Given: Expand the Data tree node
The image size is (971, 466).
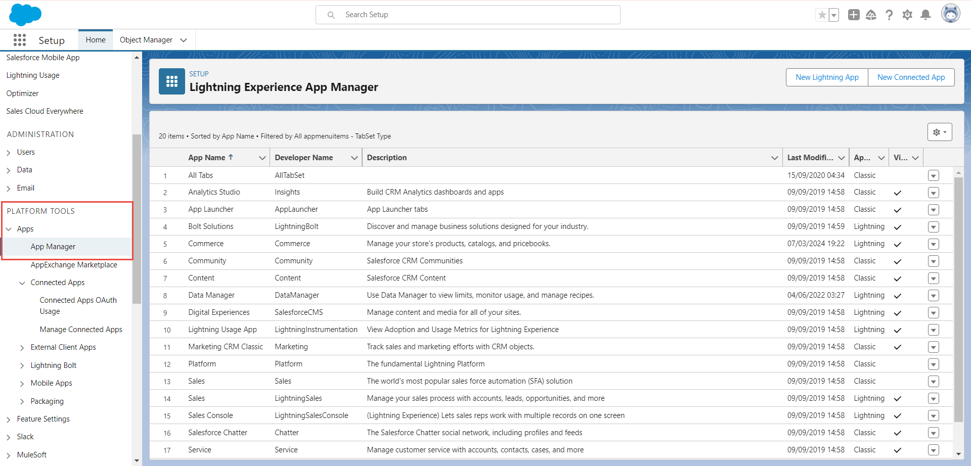Looking at the screenshot, I should click(x=9, y=170).
